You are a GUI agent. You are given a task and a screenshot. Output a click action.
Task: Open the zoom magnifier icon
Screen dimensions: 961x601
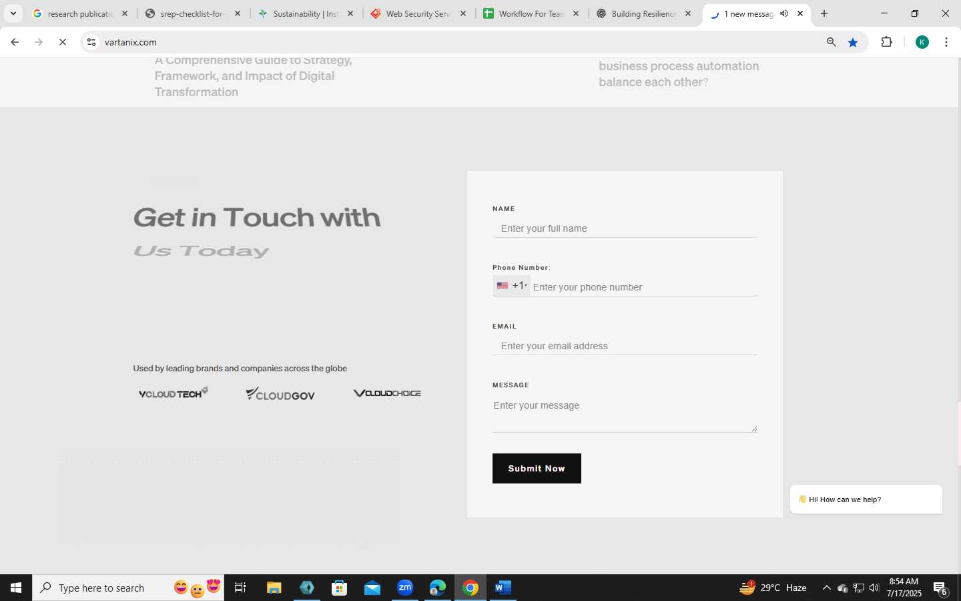(831, 42)
